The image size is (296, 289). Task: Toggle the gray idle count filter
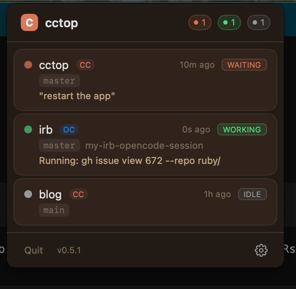(x=258, y=23)
